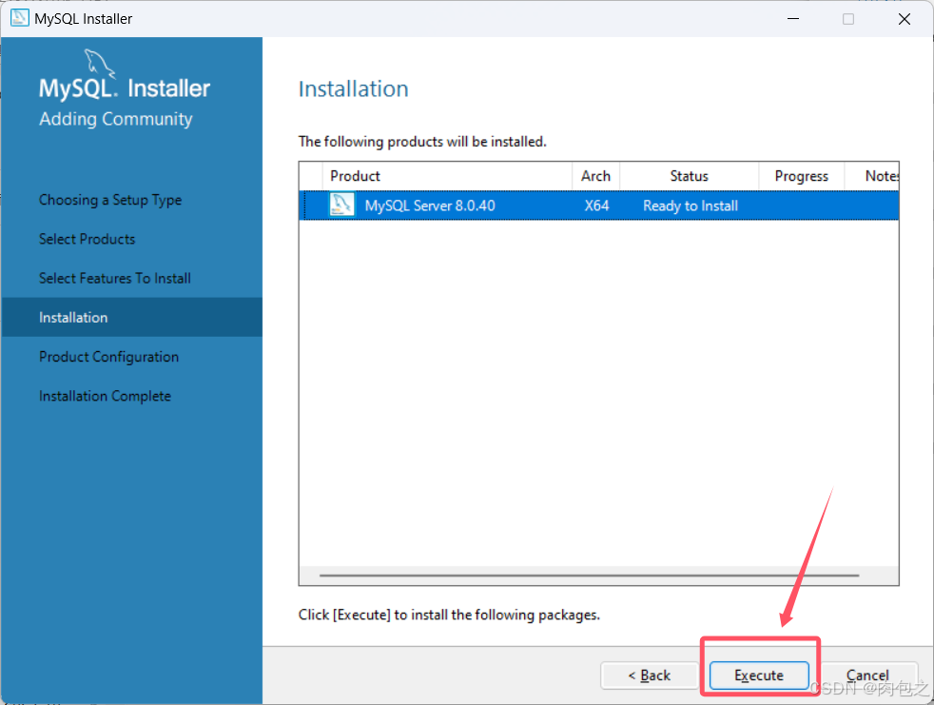This screenshot has height=705, width=934.
Task: Click the Adding Community subtitle
Action: [x=115, y=119]
